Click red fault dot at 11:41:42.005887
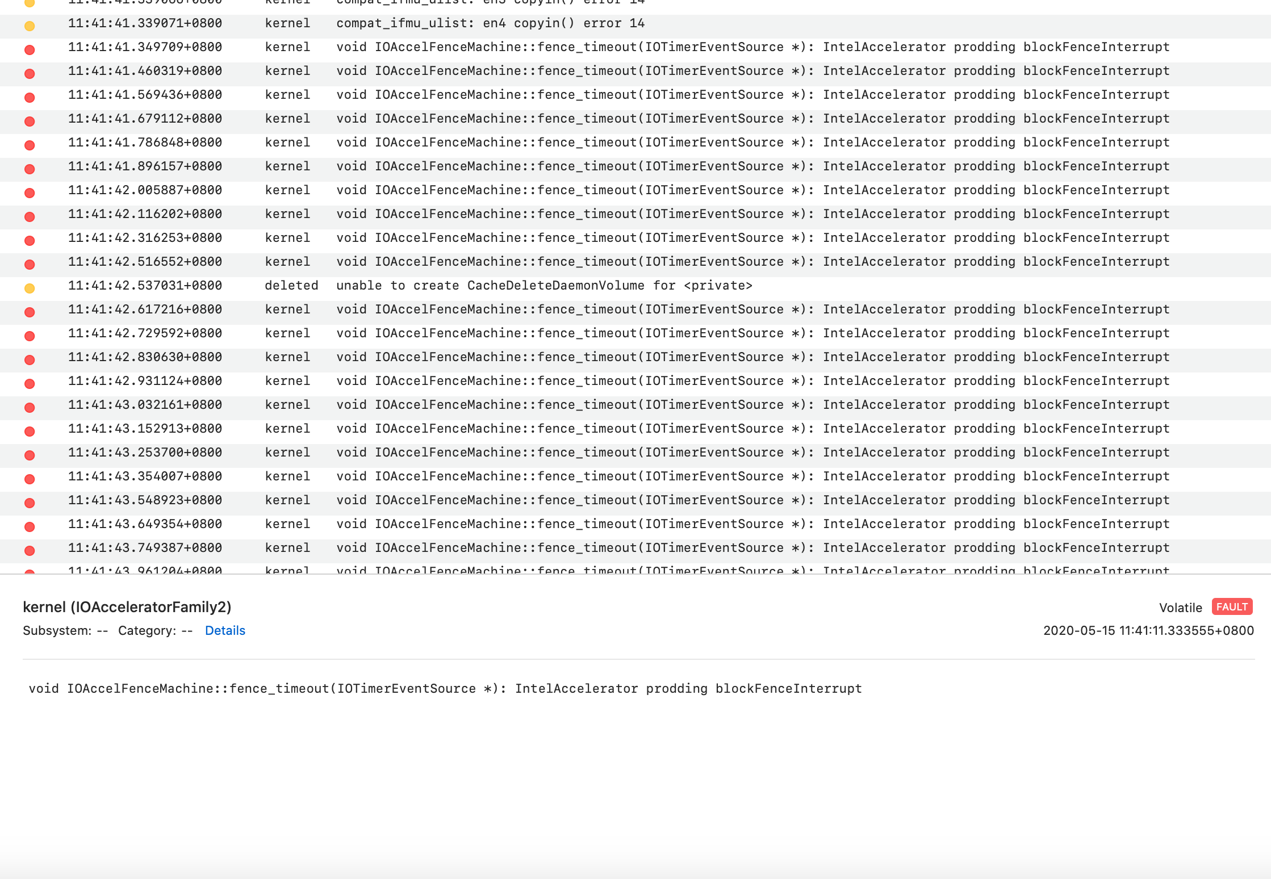The width and height of the screenshot is (1271, 879). [x=30, y=193]
